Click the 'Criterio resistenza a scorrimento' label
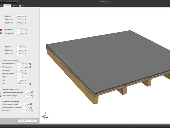 [x=12, y=107]
